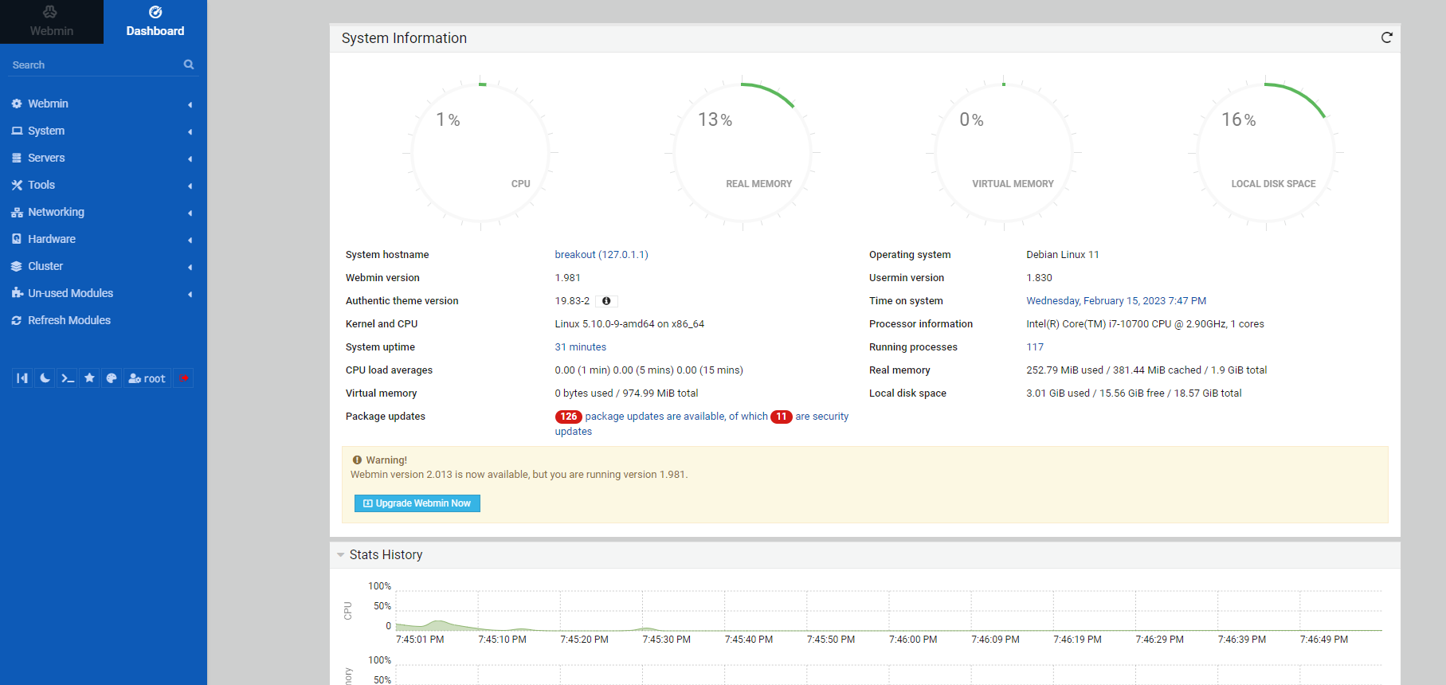Open 'package updates are available' link
This screenshot has height=685, width=1446.
(x=676, y=417)
